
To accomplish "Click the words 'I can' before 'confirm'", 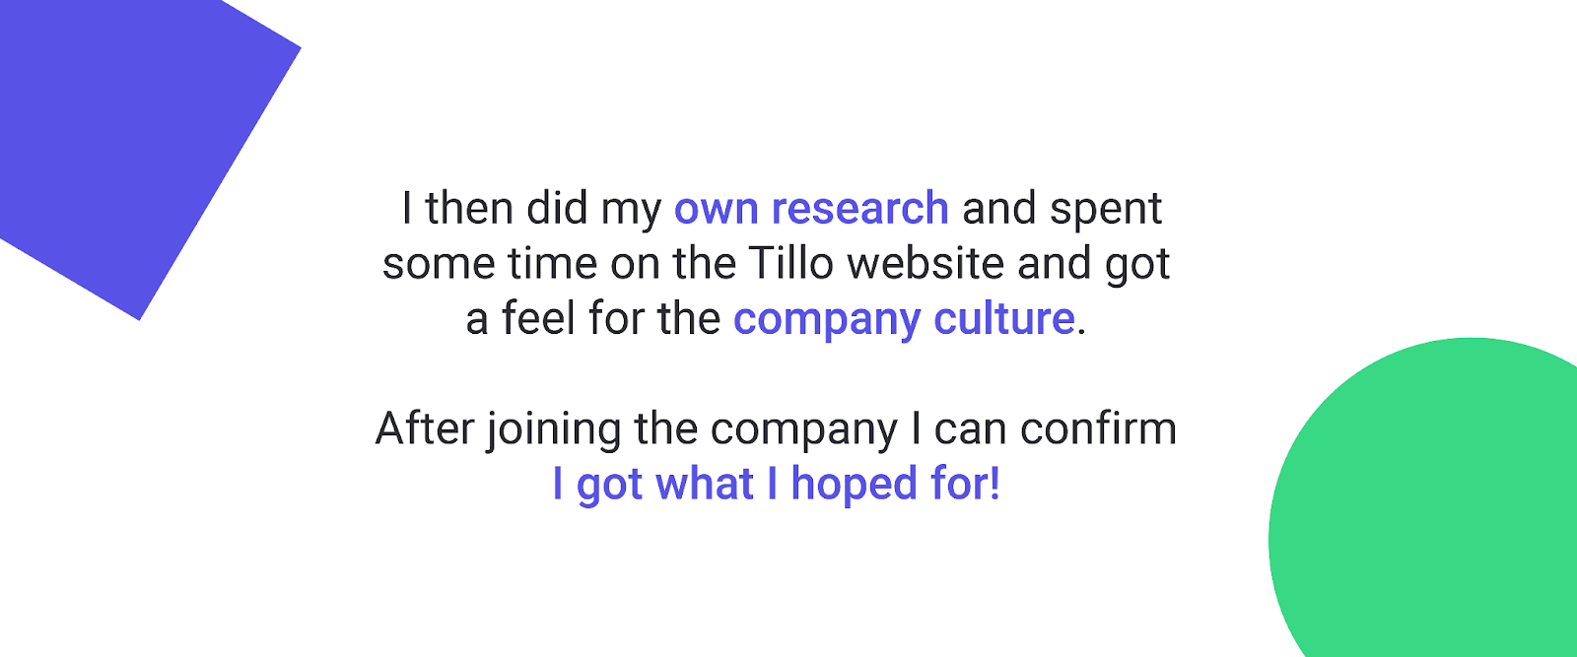I will (959, 429).
